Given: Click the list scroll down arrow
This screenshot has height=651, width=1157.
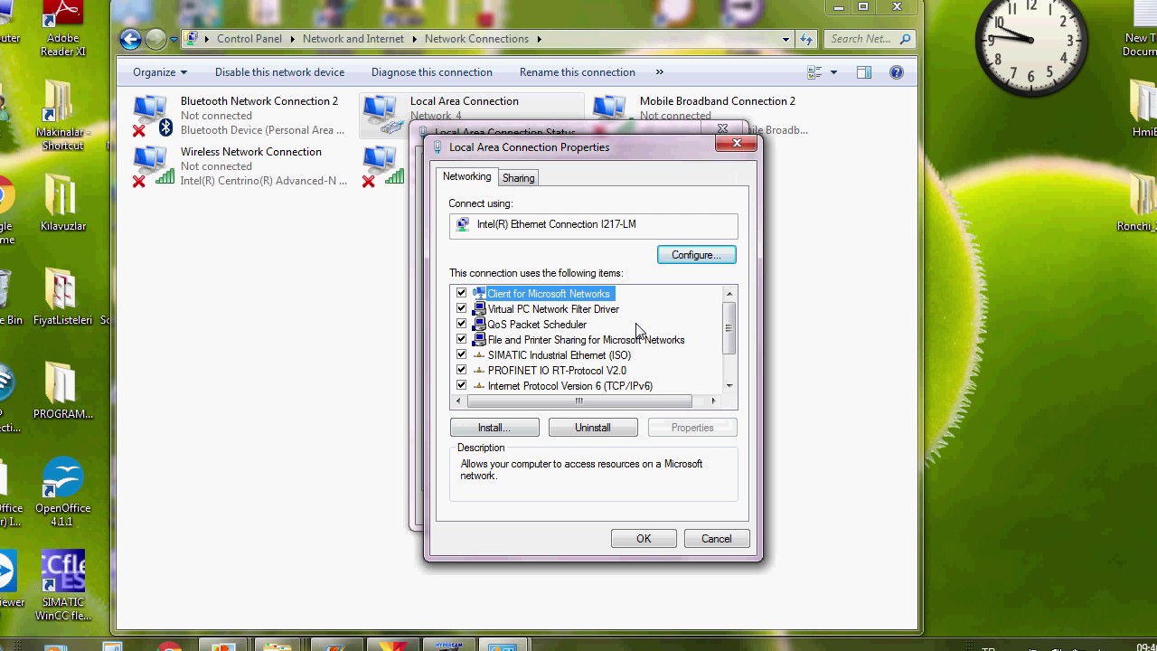Looking at the screenshot, I should (729, 386).
